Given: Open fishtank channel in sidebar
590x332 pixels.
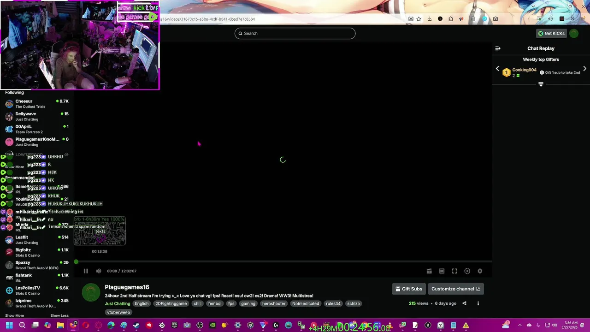Looking at the screenshot, I should pos(37,278).
